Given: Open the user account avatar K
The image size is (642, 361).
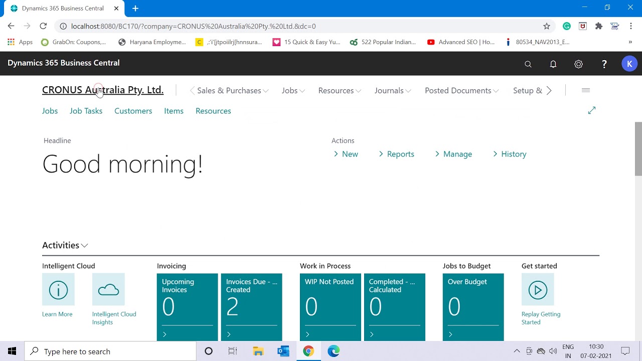Looking at the screenshot, I should tap(629, 64).
